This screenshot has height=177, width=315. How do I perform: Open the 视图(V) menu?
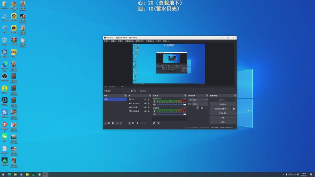click(x=120, y=41)
